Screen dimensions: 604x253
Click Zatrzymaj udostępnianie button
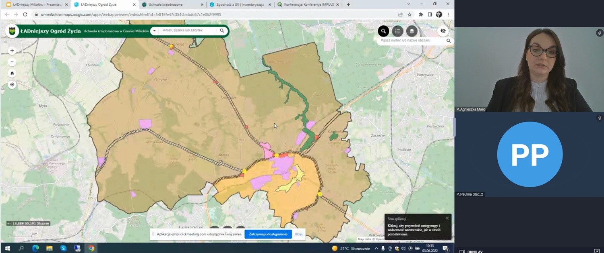click(x=268, y=234)
